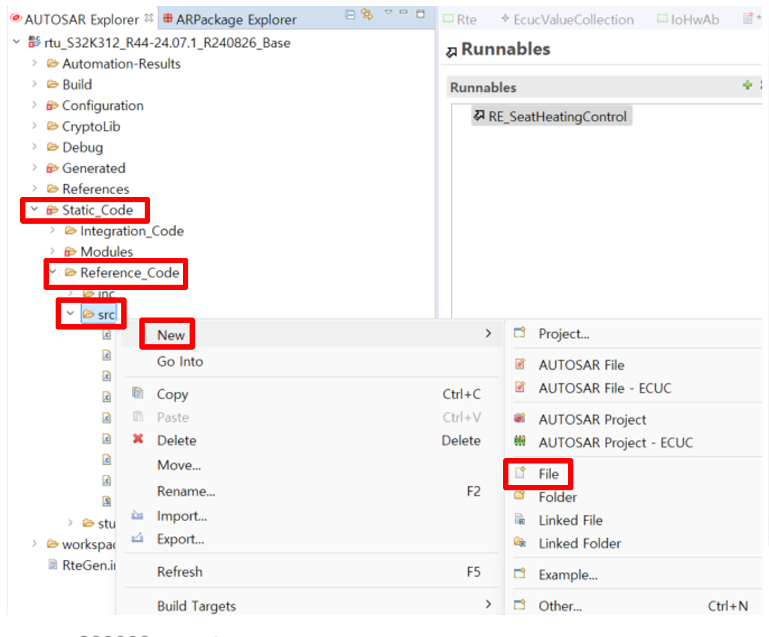Switch to the ARPackage Explorer tab

(236, 19)
